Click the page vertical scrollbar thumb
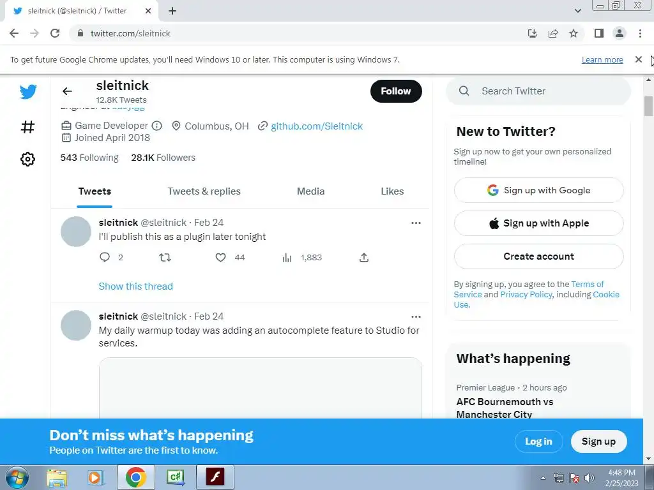This screenshot has width=654, height=490. click(x=648, y=106)
